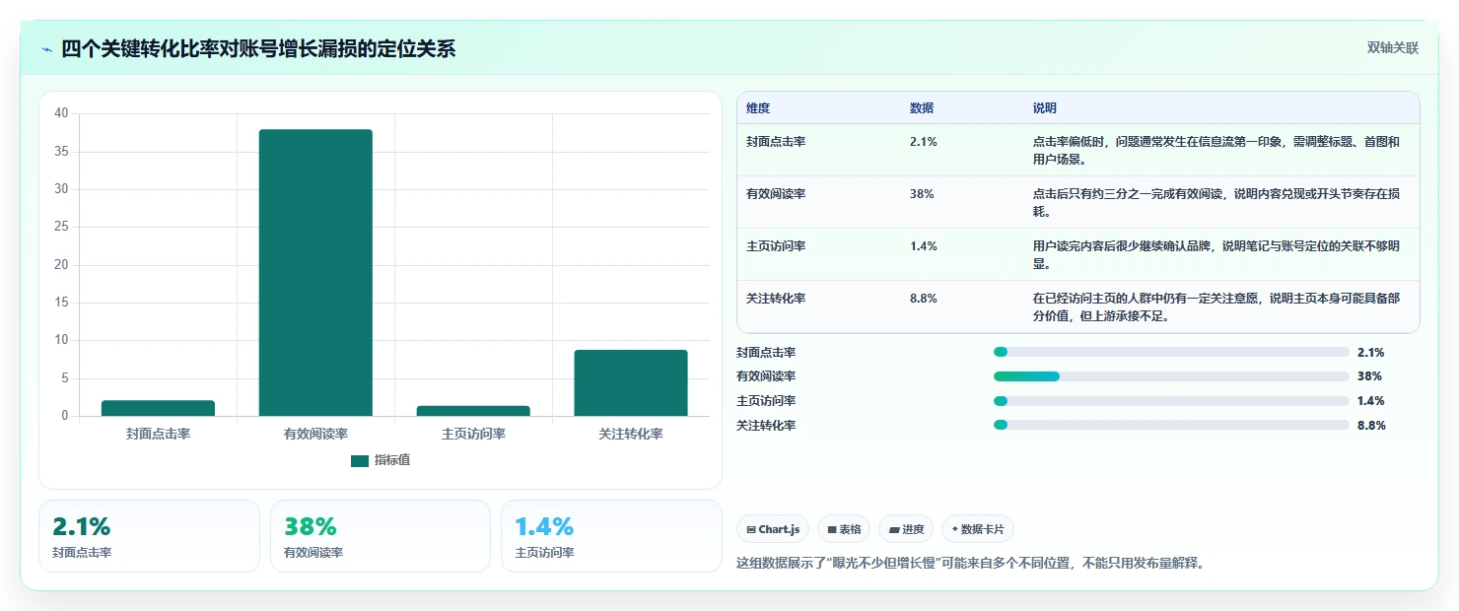Click the 关注转化率 progress bar
1459x611 pixels.
coord(1171,426)
